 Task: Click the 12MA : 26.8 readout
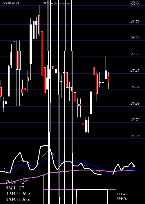(18, 194)
